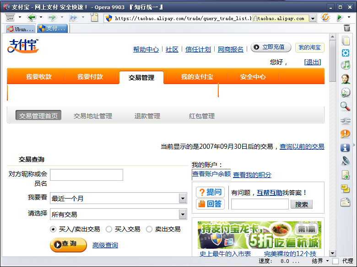Viewport: 357px width, 267px height.
Task: Click the page scrollbar down arrow
Action: click(332, 253)
